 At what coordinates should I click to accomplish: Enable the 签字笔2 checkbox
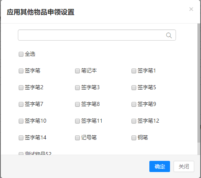[x=21, y=88]
